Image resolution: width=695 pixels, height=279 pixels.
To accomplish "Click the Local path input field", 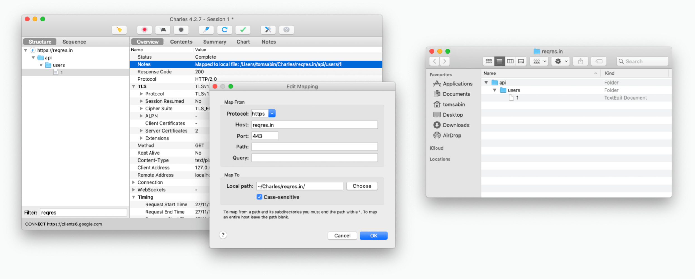I will coord(300,186).
